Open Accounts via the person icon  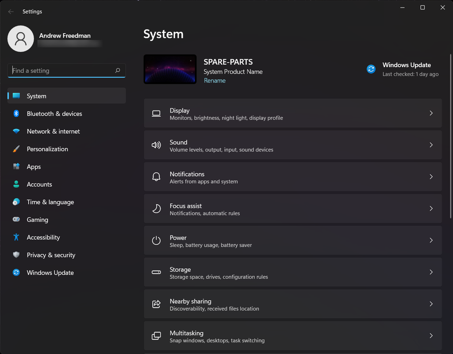coord(16,184)
